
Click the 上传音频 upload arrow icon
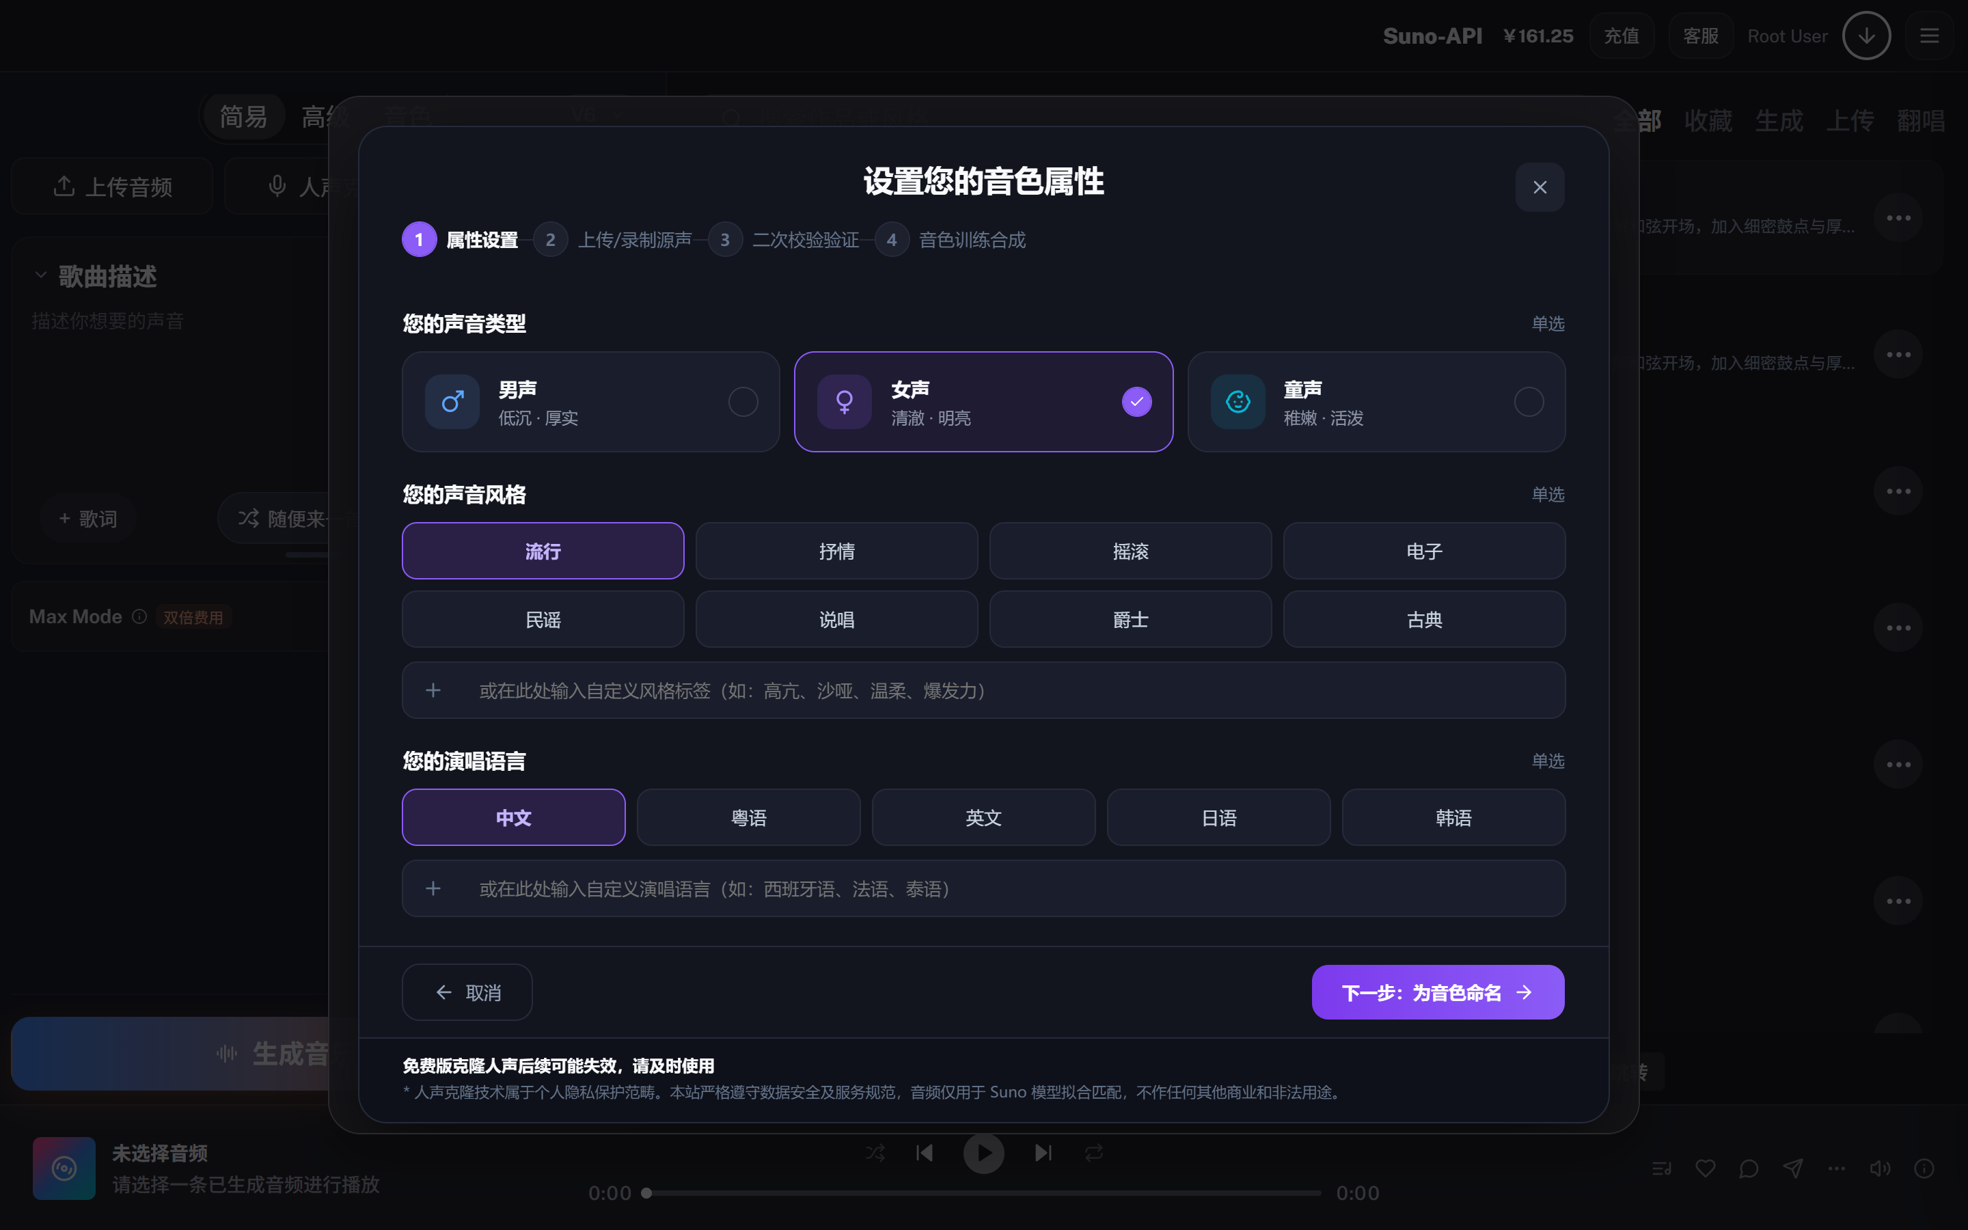click(64, 187)
